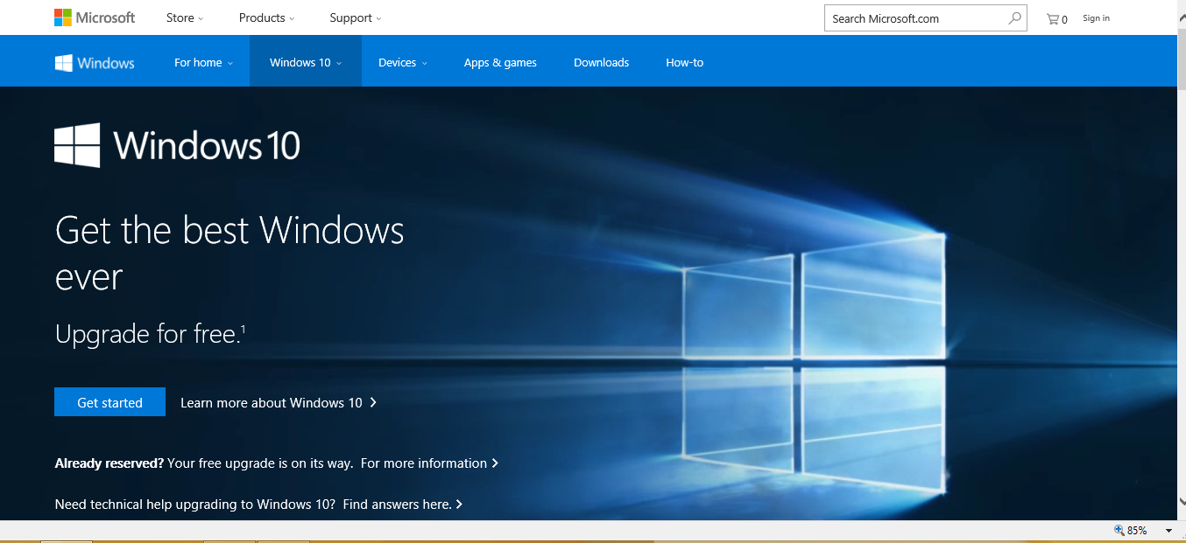Go to the Apps & games tab
Viewport: 1186px width, 543px height.
pos(500,62)
